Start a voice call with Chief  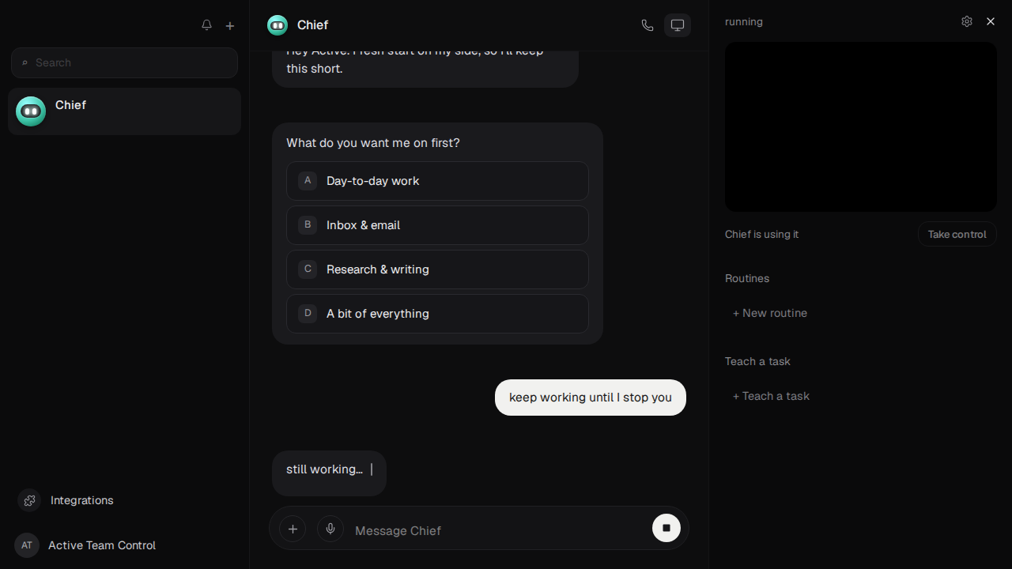pyautogui.click(x=648, y=25)
